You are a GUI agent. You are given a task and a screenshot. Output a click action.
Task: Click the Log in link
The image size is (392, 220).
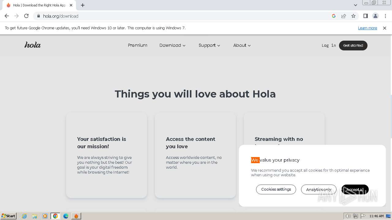[329, 45]
